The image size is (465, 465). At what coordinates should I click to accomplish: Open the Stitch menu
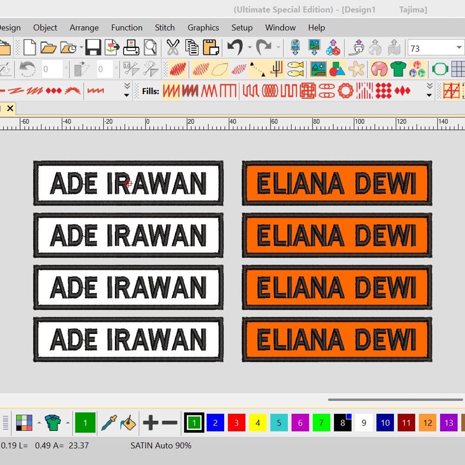tap(165, 27)
